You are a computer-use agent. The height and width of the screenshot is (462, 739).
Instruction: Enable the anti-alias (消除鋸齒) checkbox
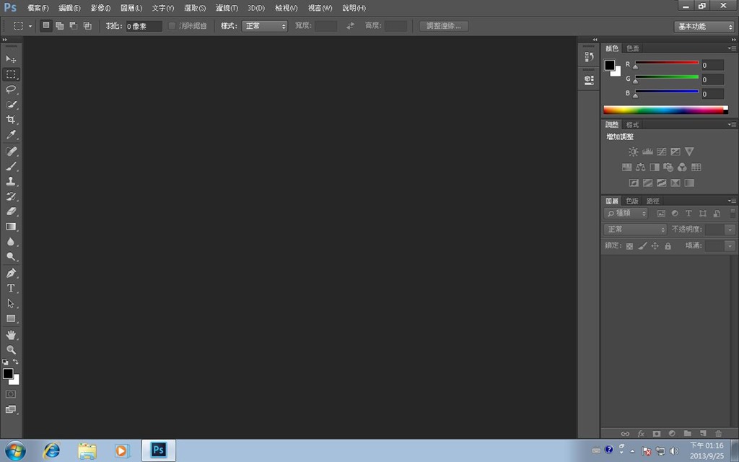(172, 26)
